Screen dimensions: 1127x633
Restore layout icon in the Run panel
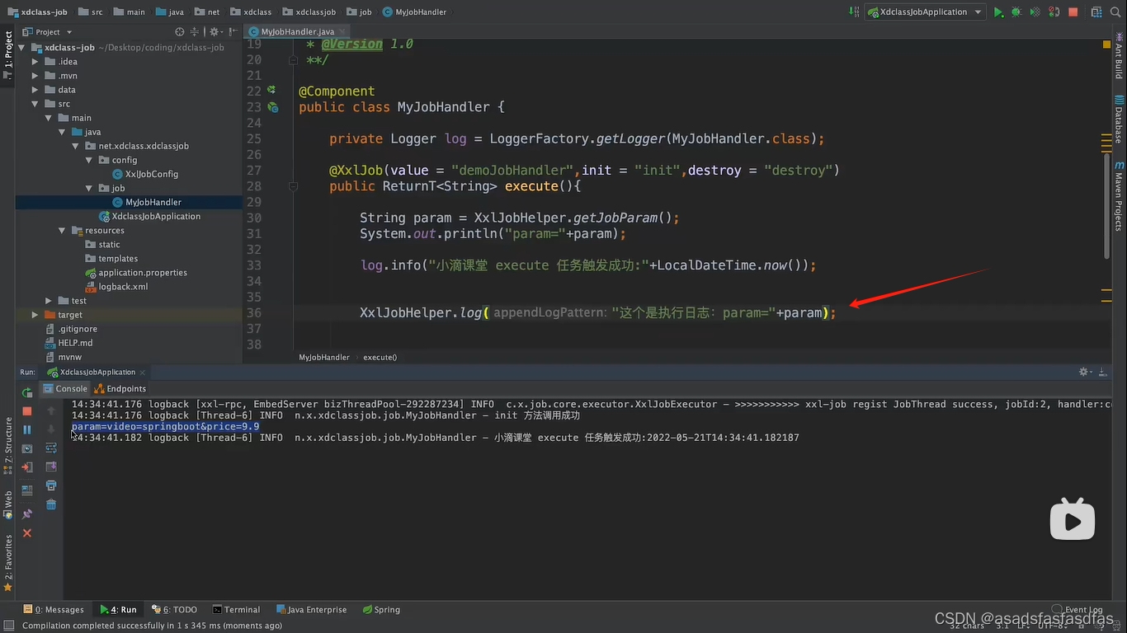[x=27, y=490]
